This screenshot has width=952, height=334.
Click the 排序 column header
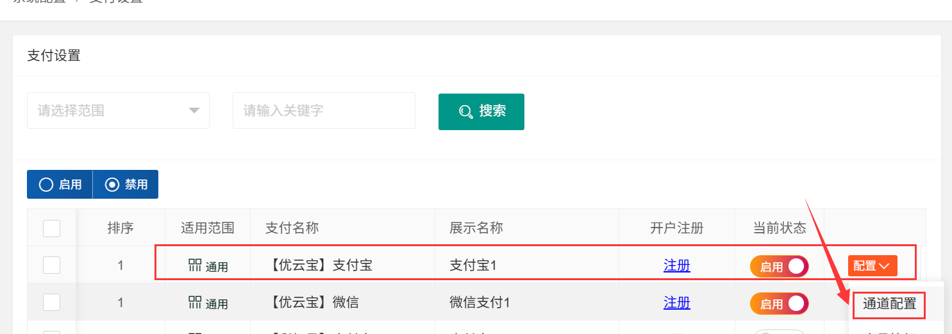[x=121, y=228]
